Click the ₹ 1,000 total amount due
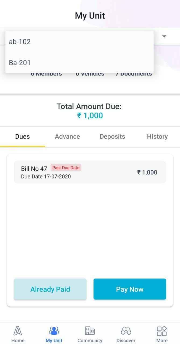The width and height of the screenshot is (180, 344). (x=90, y=116)
